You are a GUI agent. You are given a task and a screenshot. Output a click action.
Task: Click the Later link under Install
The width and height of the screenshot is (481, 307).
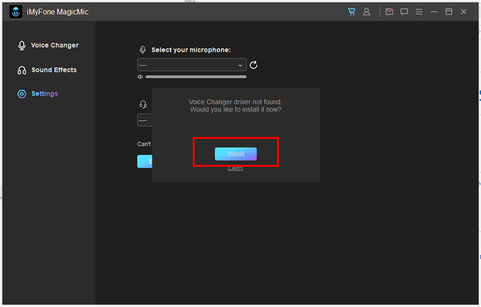point(236,168)
